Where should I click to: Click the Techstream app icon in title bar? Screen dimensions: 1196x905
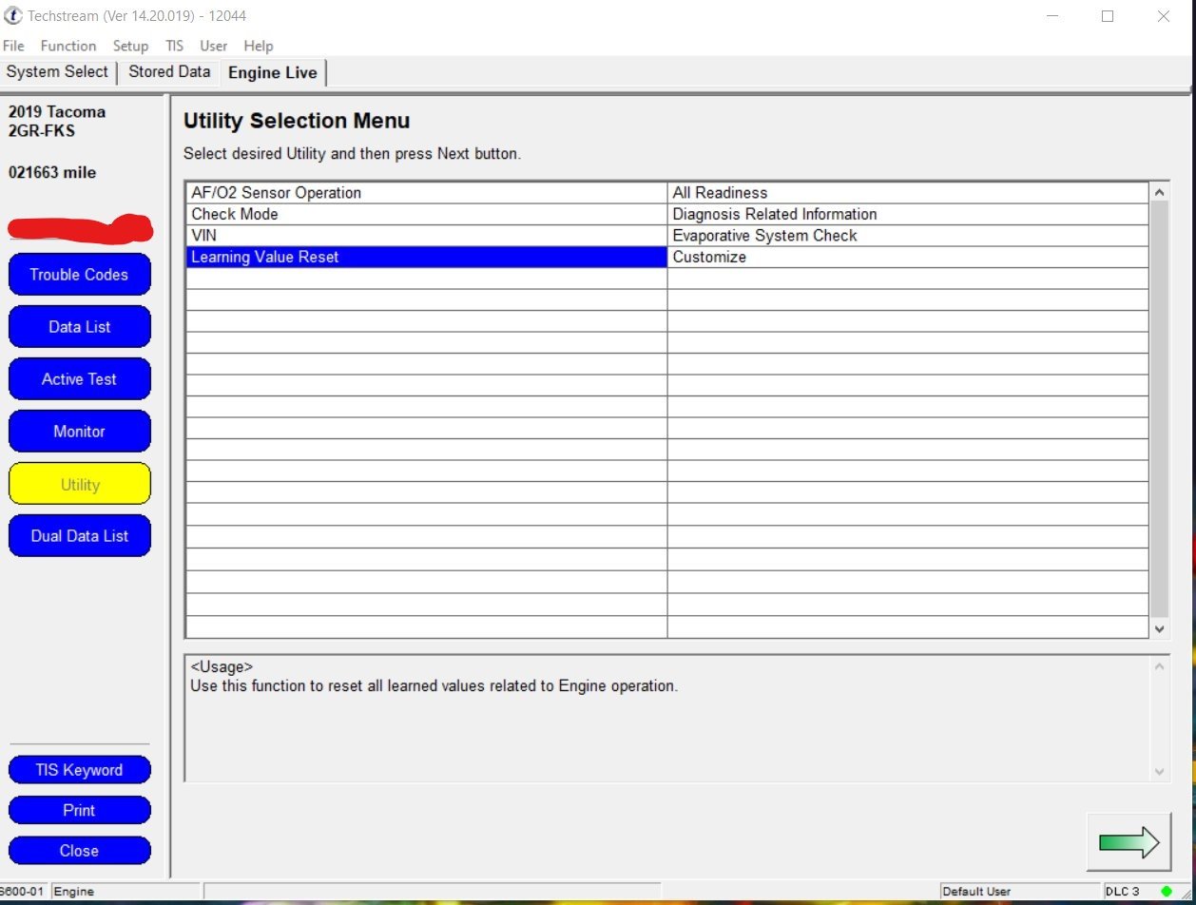coord(13,16)
